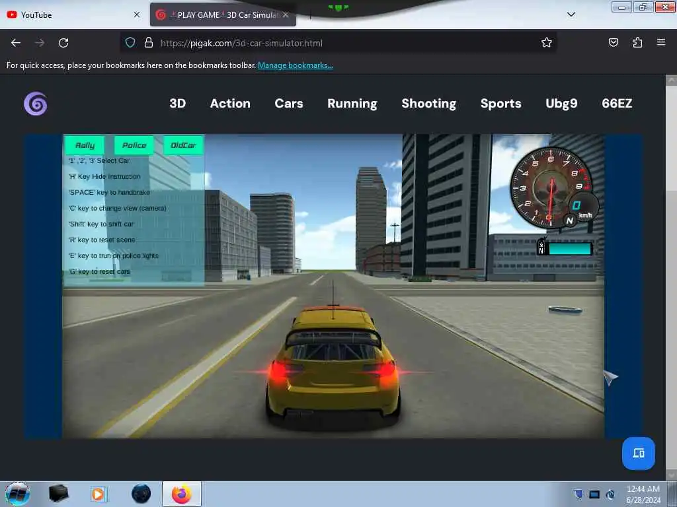This screenshot has width=677, height=507.
Task: Open the Shooting games category
Action: (x=428, y=104)
